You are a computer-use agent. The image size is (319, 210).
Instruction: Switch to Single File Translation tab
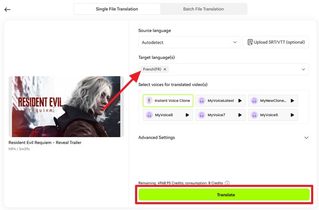click(x=117, y=9)
